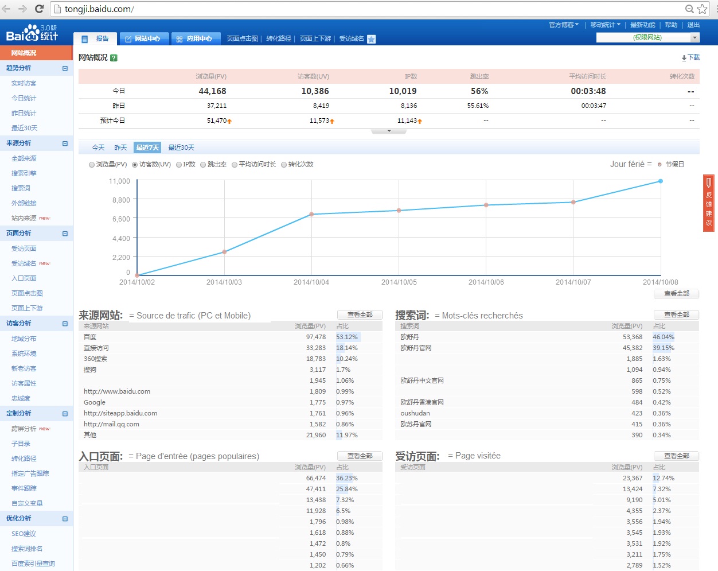The height and width of the screenshot is (571, 718).
Task: Expand the summary table via center down arrow
Action: click(x=388, y=130)
